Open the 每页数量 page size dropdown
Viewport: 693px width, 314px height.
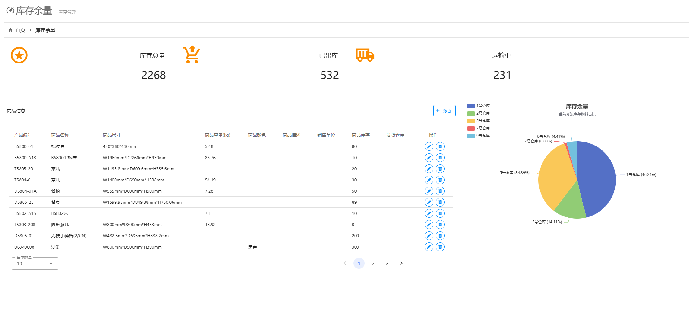(x=35, y=264)
